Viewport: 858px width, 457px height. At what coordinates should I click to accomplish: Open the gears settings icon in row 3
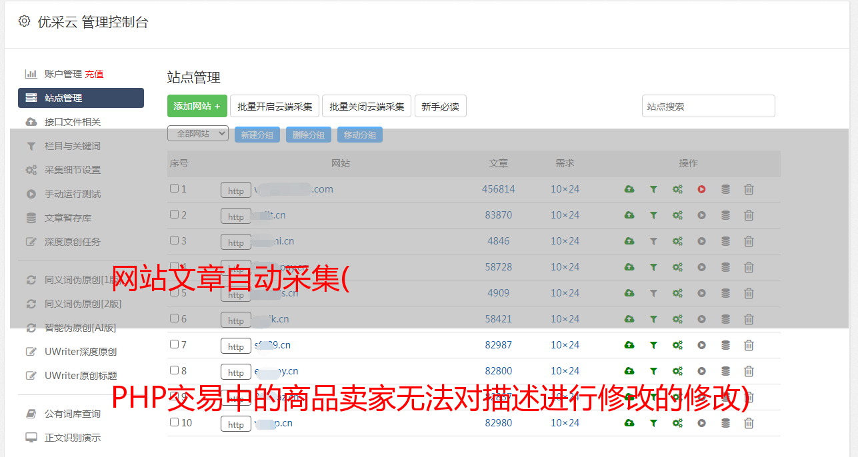(x=677, y=241)
